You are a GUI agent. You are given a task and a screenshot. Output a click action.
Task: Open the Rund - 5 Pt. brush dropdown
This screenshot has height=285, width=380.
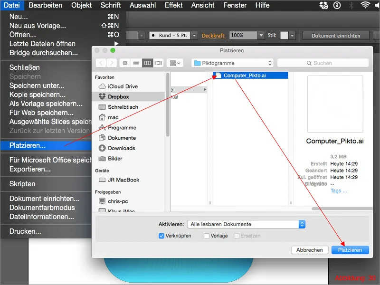(194, 35)
